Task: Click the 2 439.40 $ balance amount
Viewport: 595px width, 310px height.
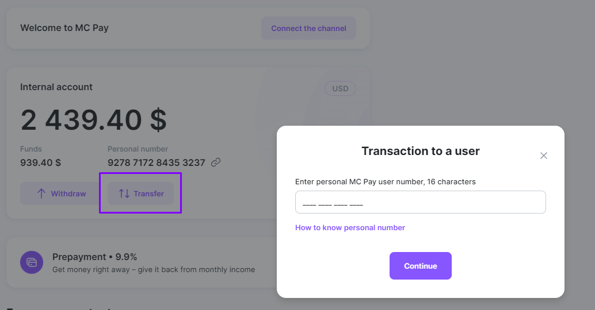Action: (x=93, y=120)
